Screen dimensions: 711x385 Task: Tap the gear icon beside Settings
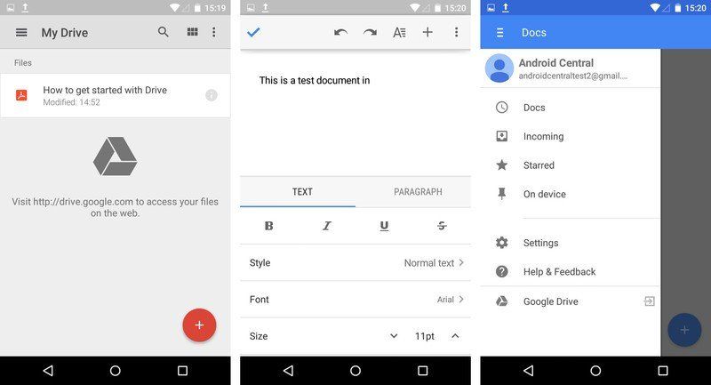click(502, 243)
